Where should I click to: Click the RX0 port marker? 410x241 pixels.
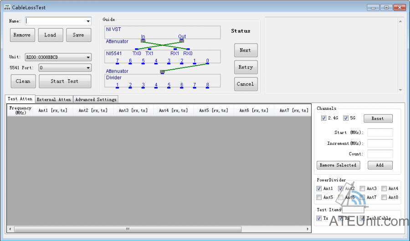[x=188, y=49]
